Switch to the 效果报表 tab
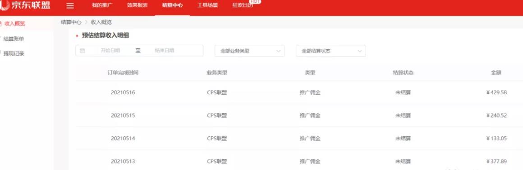 pos(137,6)
